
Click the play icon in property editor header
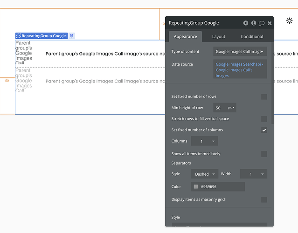tap(246, 23)
